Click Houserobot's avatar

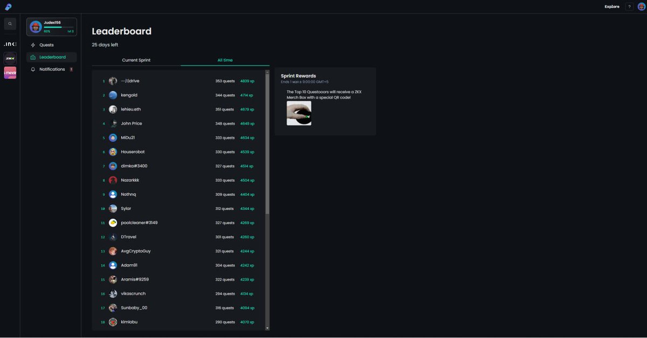(113, 152)
